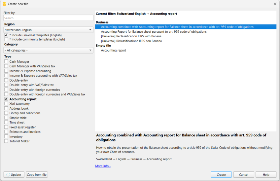
Task: Expand the All categories dropdown
Action: coord(48,50)
